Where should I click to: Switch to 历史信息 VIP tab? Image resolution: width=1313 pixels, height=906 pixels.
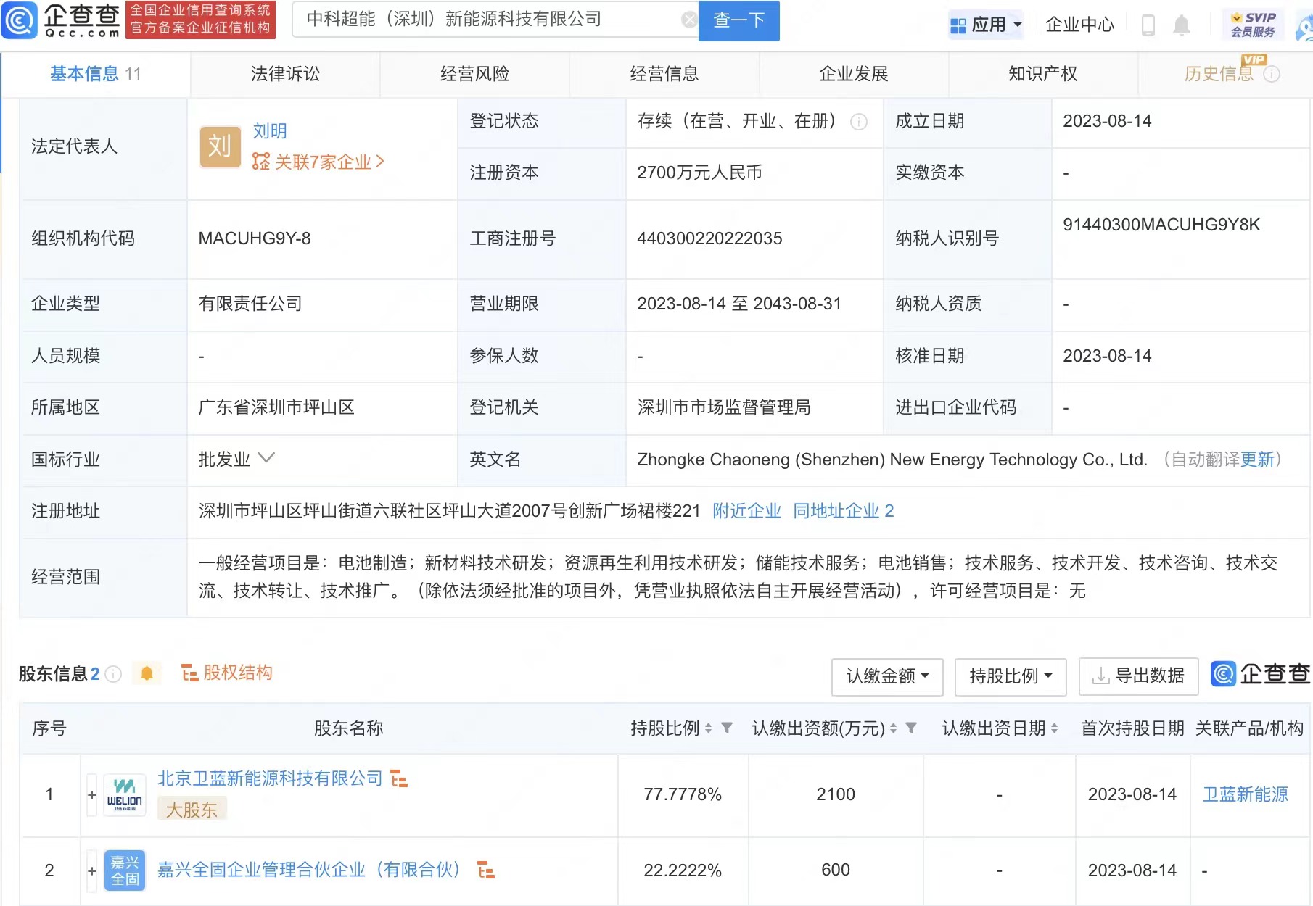click(1219, 74)
